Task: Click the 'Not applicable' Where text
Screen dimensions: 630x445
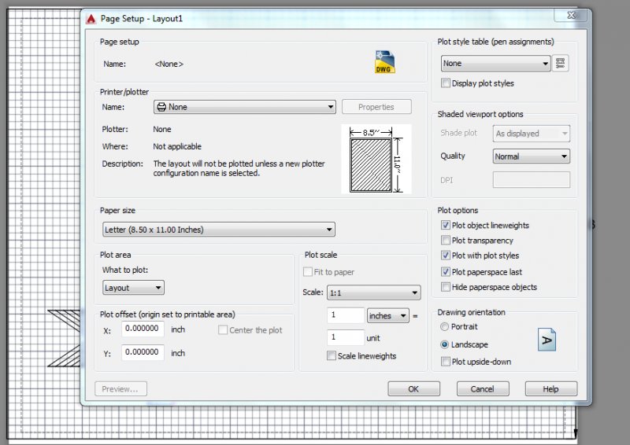Action: [177, 146]
